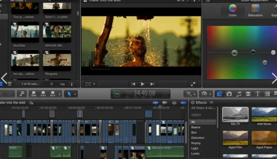Select the Distortion effects category
This screenshot has width=277, height=159.
[x=198, y=138]
